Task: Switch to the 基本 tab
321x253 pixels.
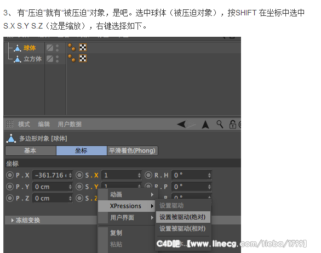Action: point(31,151)
